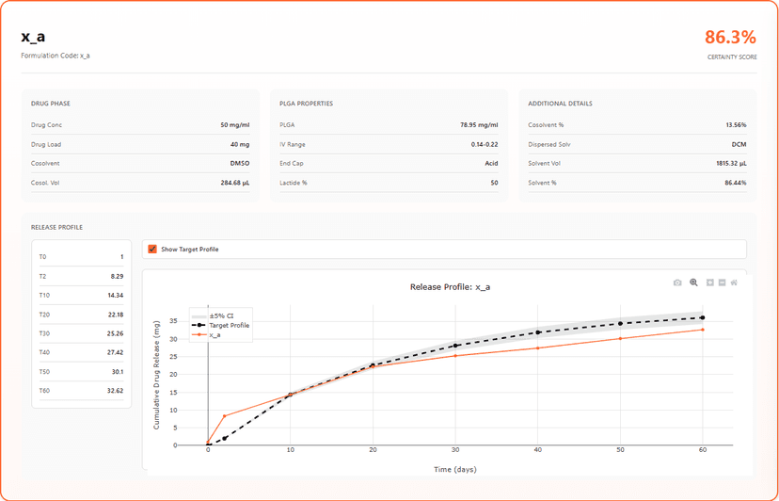Screen dimensions: 779x501
Task: Click the Target Profile marker at day 60
Action: click(703, 317)
